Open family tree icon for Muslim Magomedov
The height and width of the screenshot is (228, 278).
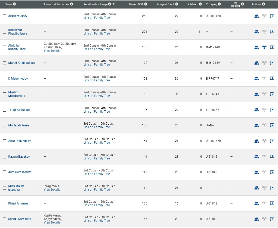[x=264, y=94]
